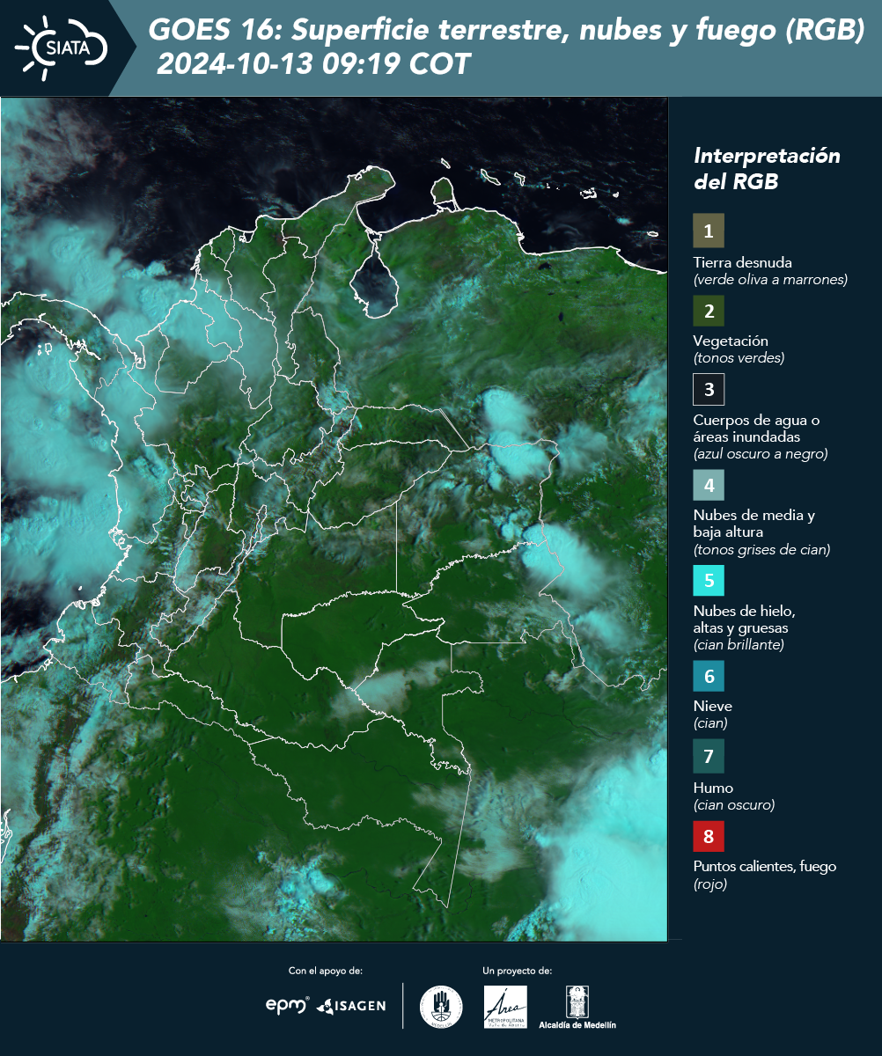
Task: Click the "Con el apoyo de:" caption
Action: tap(326, 971)
